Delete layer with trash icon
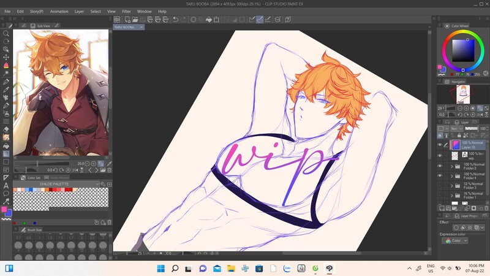 [486, 208]
